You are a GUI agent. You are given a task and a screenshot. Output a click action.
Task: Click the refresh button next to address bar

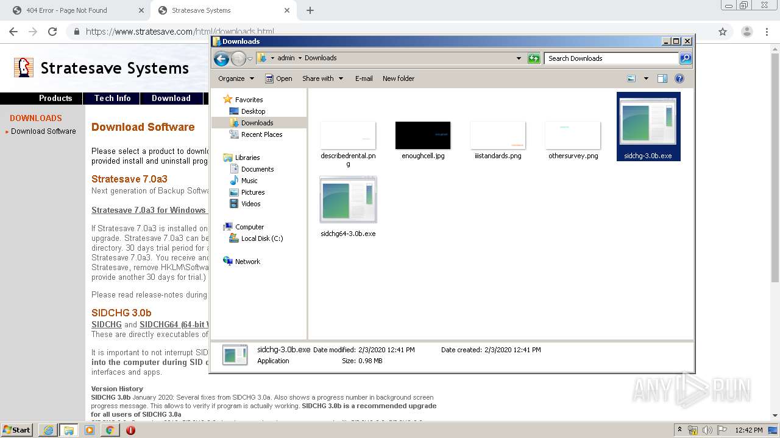tap(534, 58)
